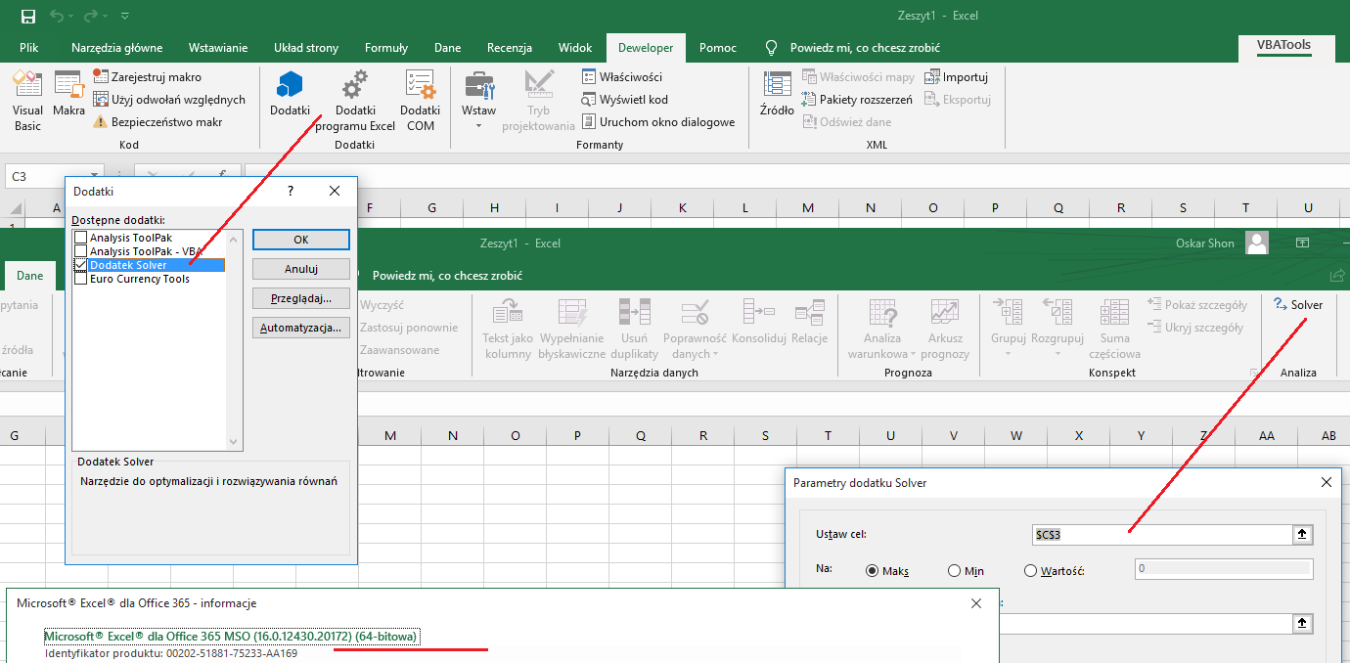Open the Visual Basic editor

[x=27, y=101]
